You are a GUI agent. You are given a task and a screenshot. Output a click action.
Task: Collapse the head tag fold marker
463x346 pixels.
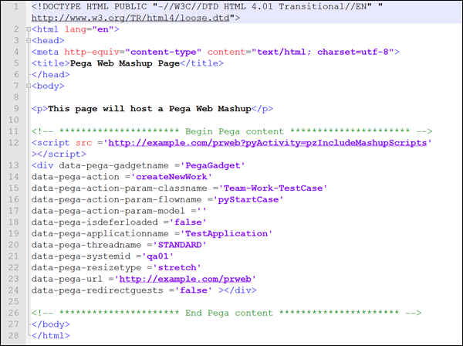[x=29, y=40]
